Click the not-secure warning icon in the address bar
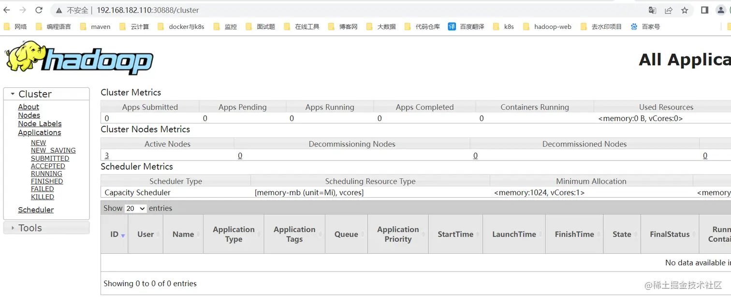Image resolution: width=731 pixels, height=299 pixels. coord(59,10)
